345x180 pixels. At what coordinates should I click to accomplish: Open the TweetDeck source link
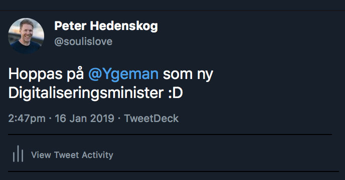(151, 118)
